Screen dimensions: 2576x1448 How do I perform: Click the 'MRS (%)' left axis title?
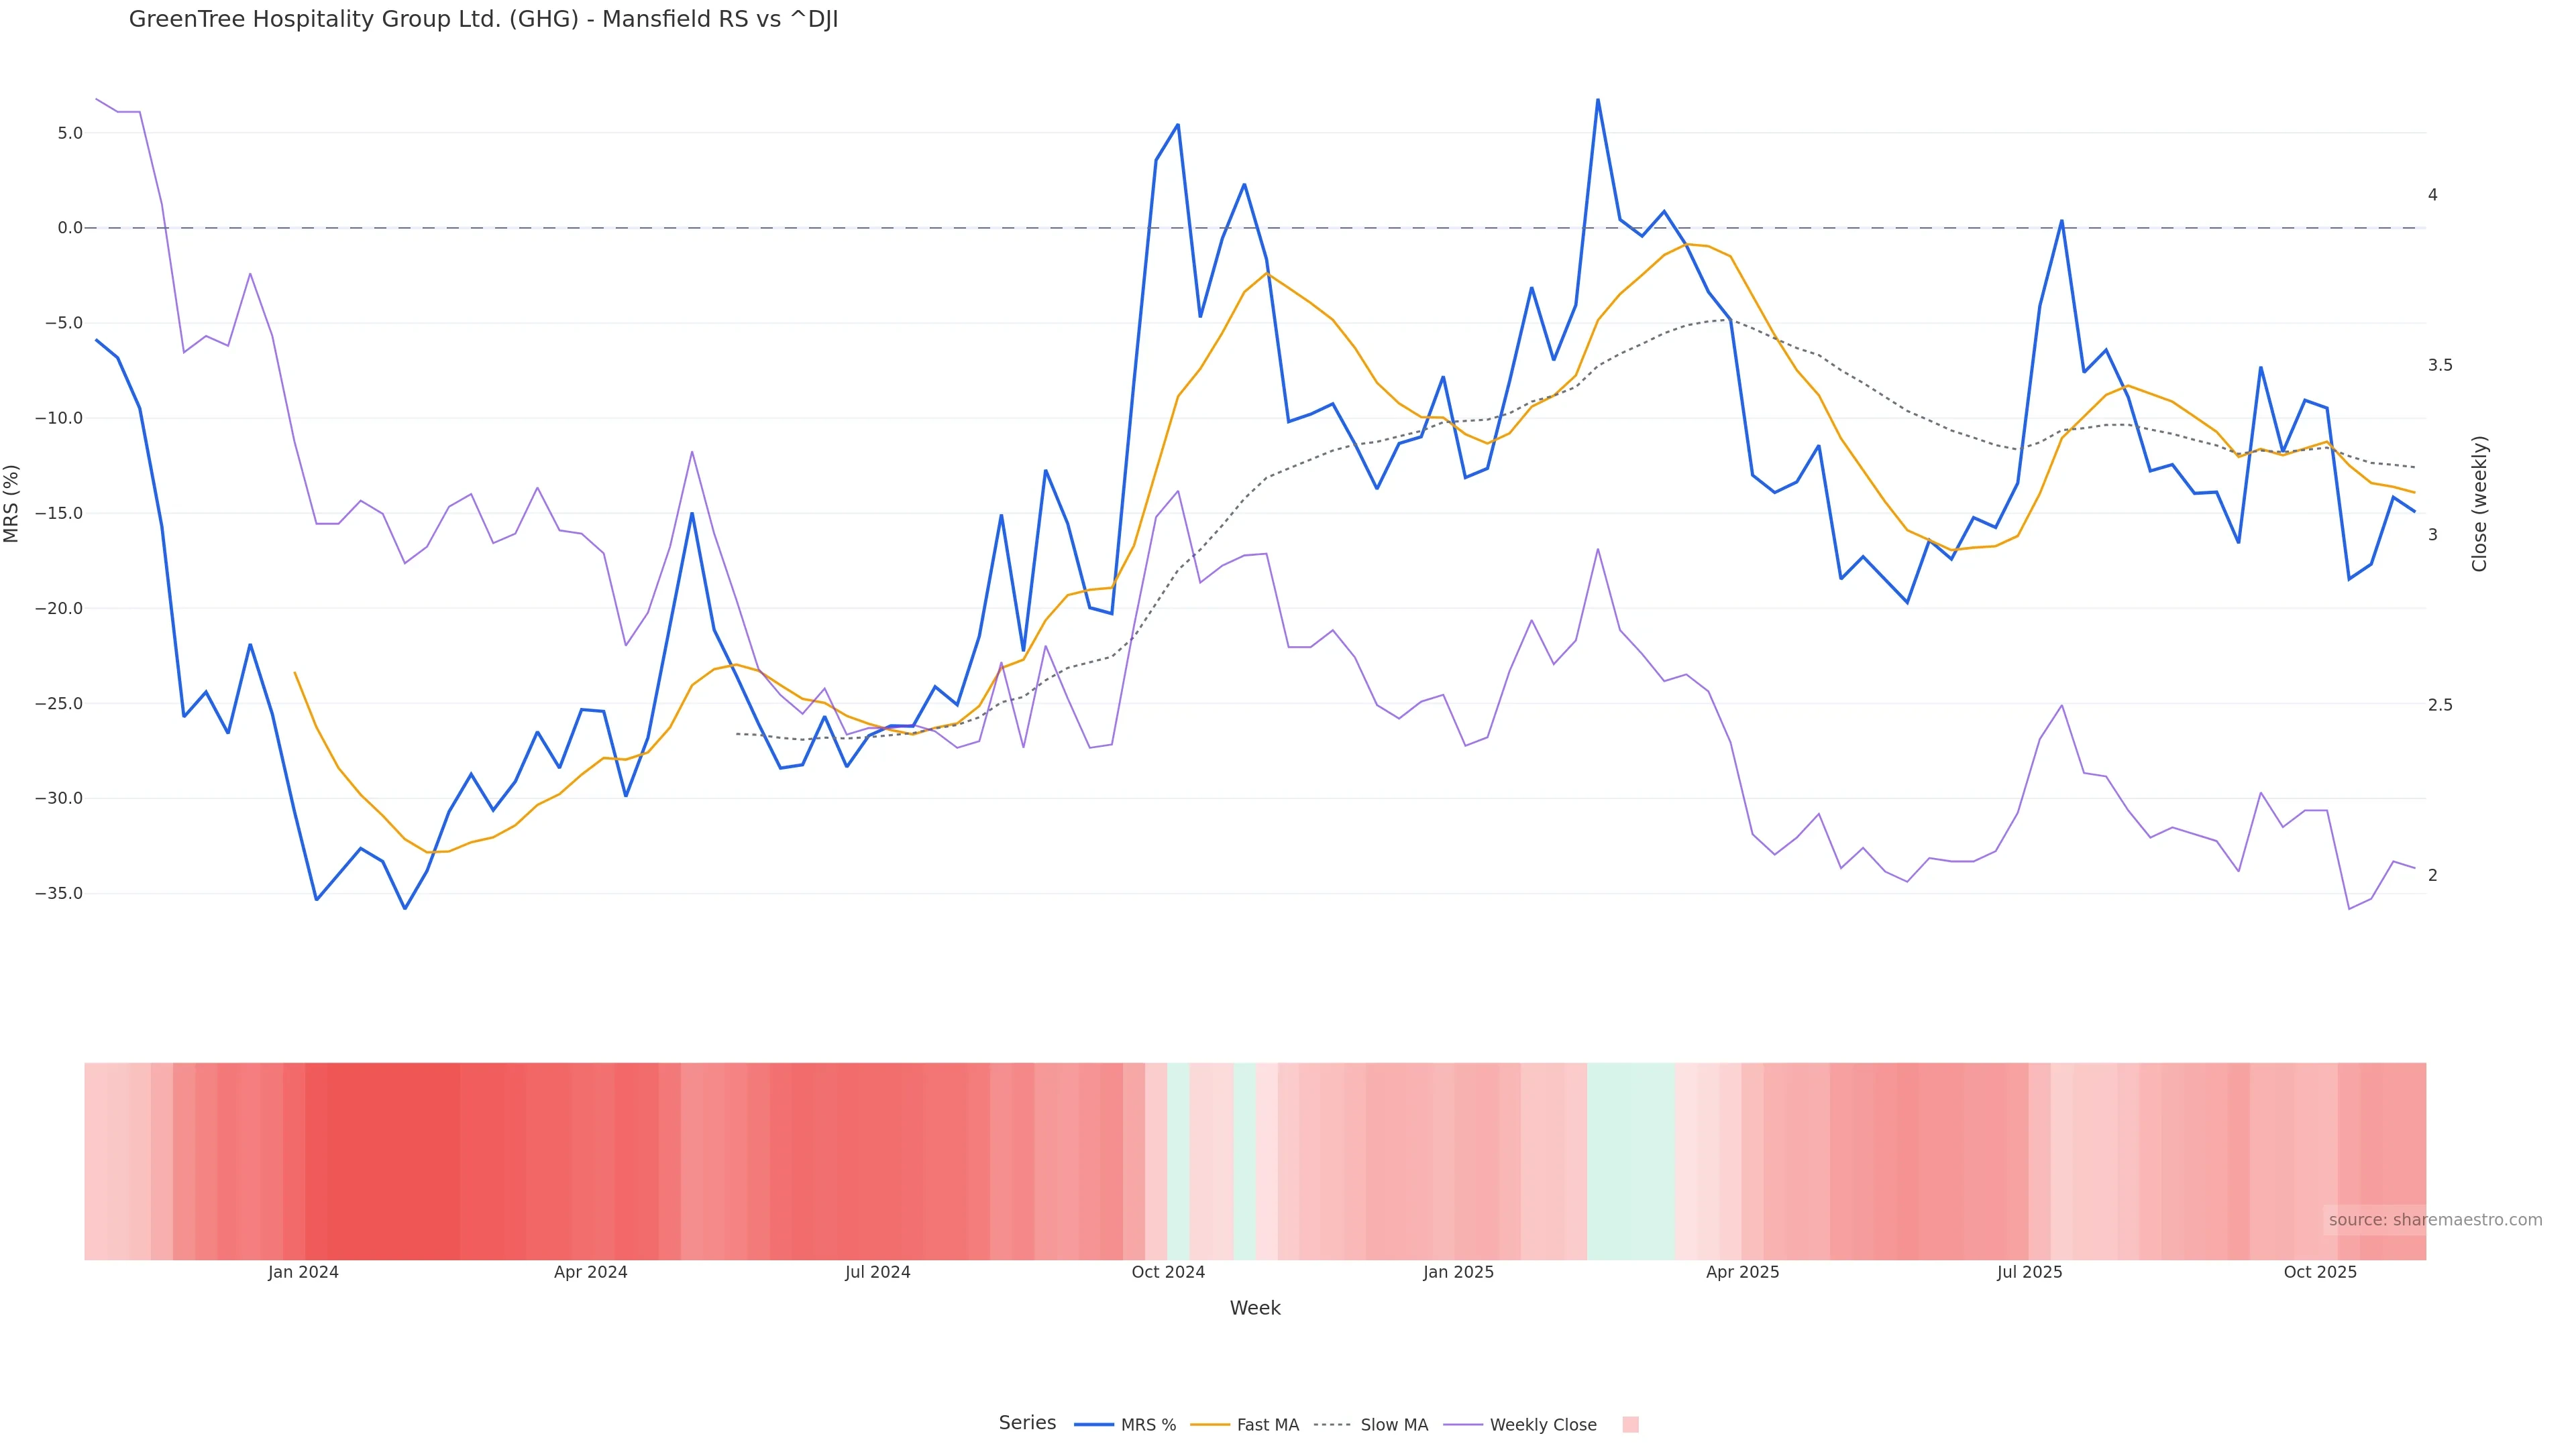12,503
